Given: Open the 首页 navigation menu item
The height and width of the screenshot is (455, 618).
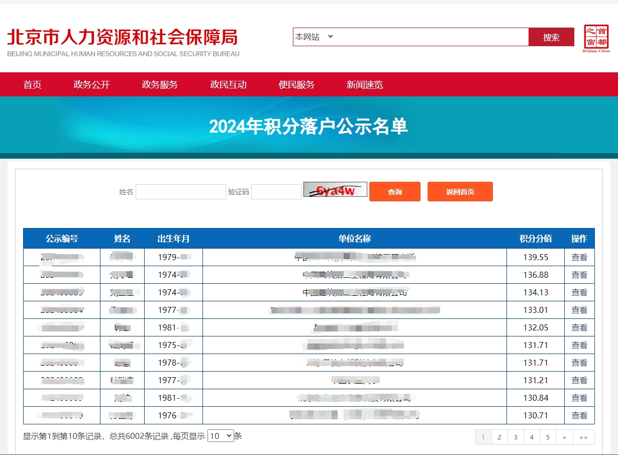Looking at the screenshot, I should [x=32, y=84].
